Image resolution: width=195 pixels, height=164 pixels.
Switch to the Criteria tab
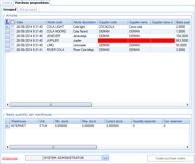(x=7, y=3)
